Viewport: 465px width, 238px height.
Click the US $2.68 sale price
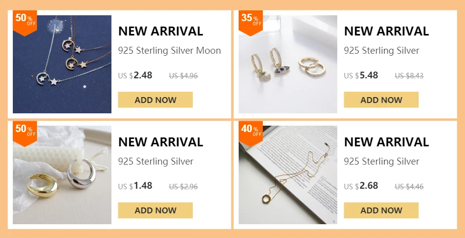[x=361, y=186]
